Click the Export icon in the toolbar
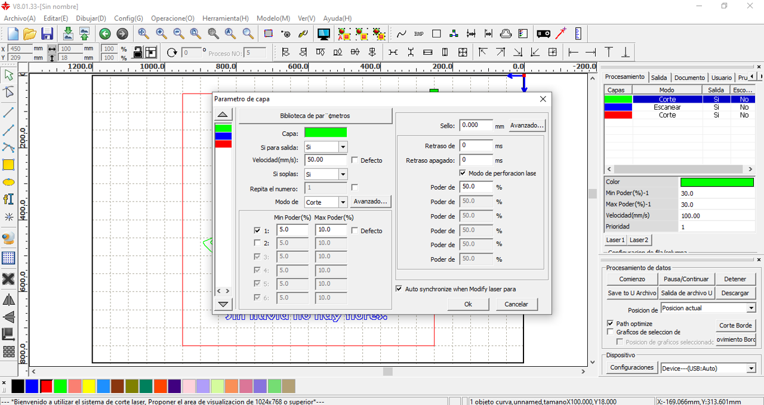Viewport: 764px width, 405px height. point(84,34)
